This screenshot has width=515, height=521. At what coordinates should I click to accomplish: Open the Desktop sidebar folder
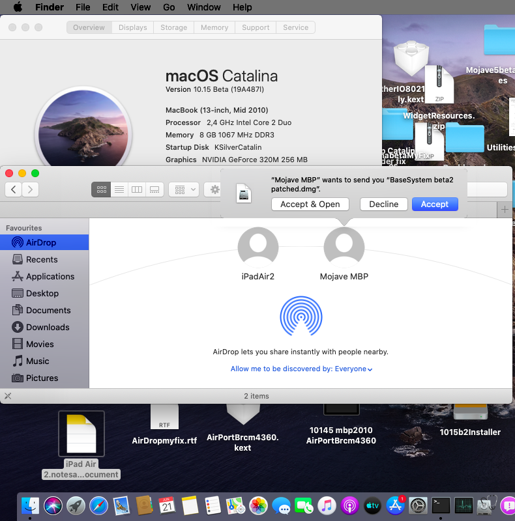pos(44,293)
